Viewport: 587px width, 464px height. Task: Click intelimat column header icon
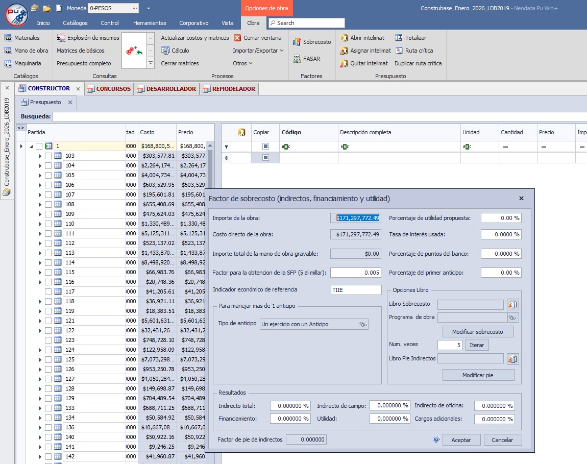pos(241,132)
